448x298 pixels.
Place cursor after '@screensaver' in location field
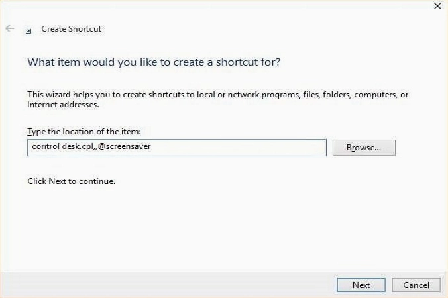tap(151, 147)
